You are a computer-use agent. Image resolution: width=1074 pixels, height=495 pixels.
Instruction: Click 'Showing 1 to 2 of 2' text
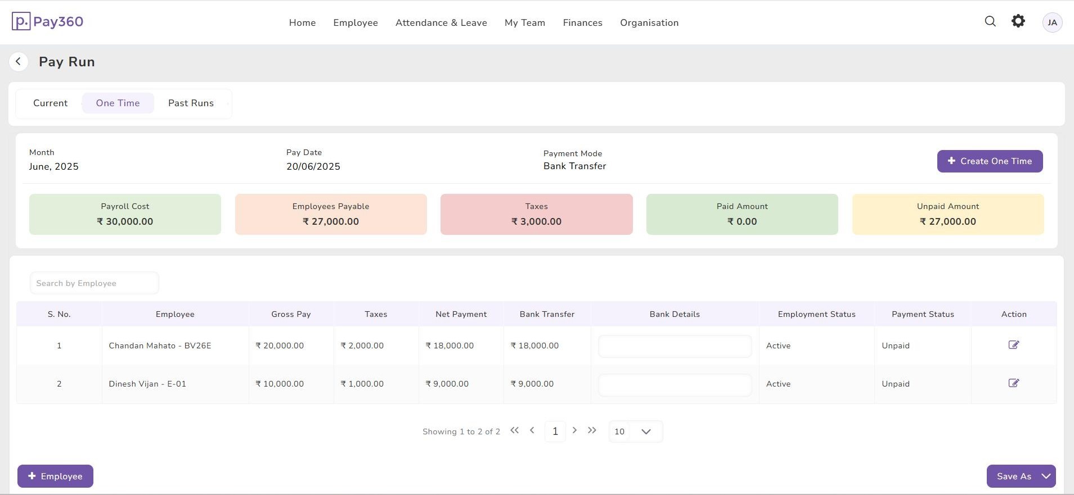click(461, 432)
